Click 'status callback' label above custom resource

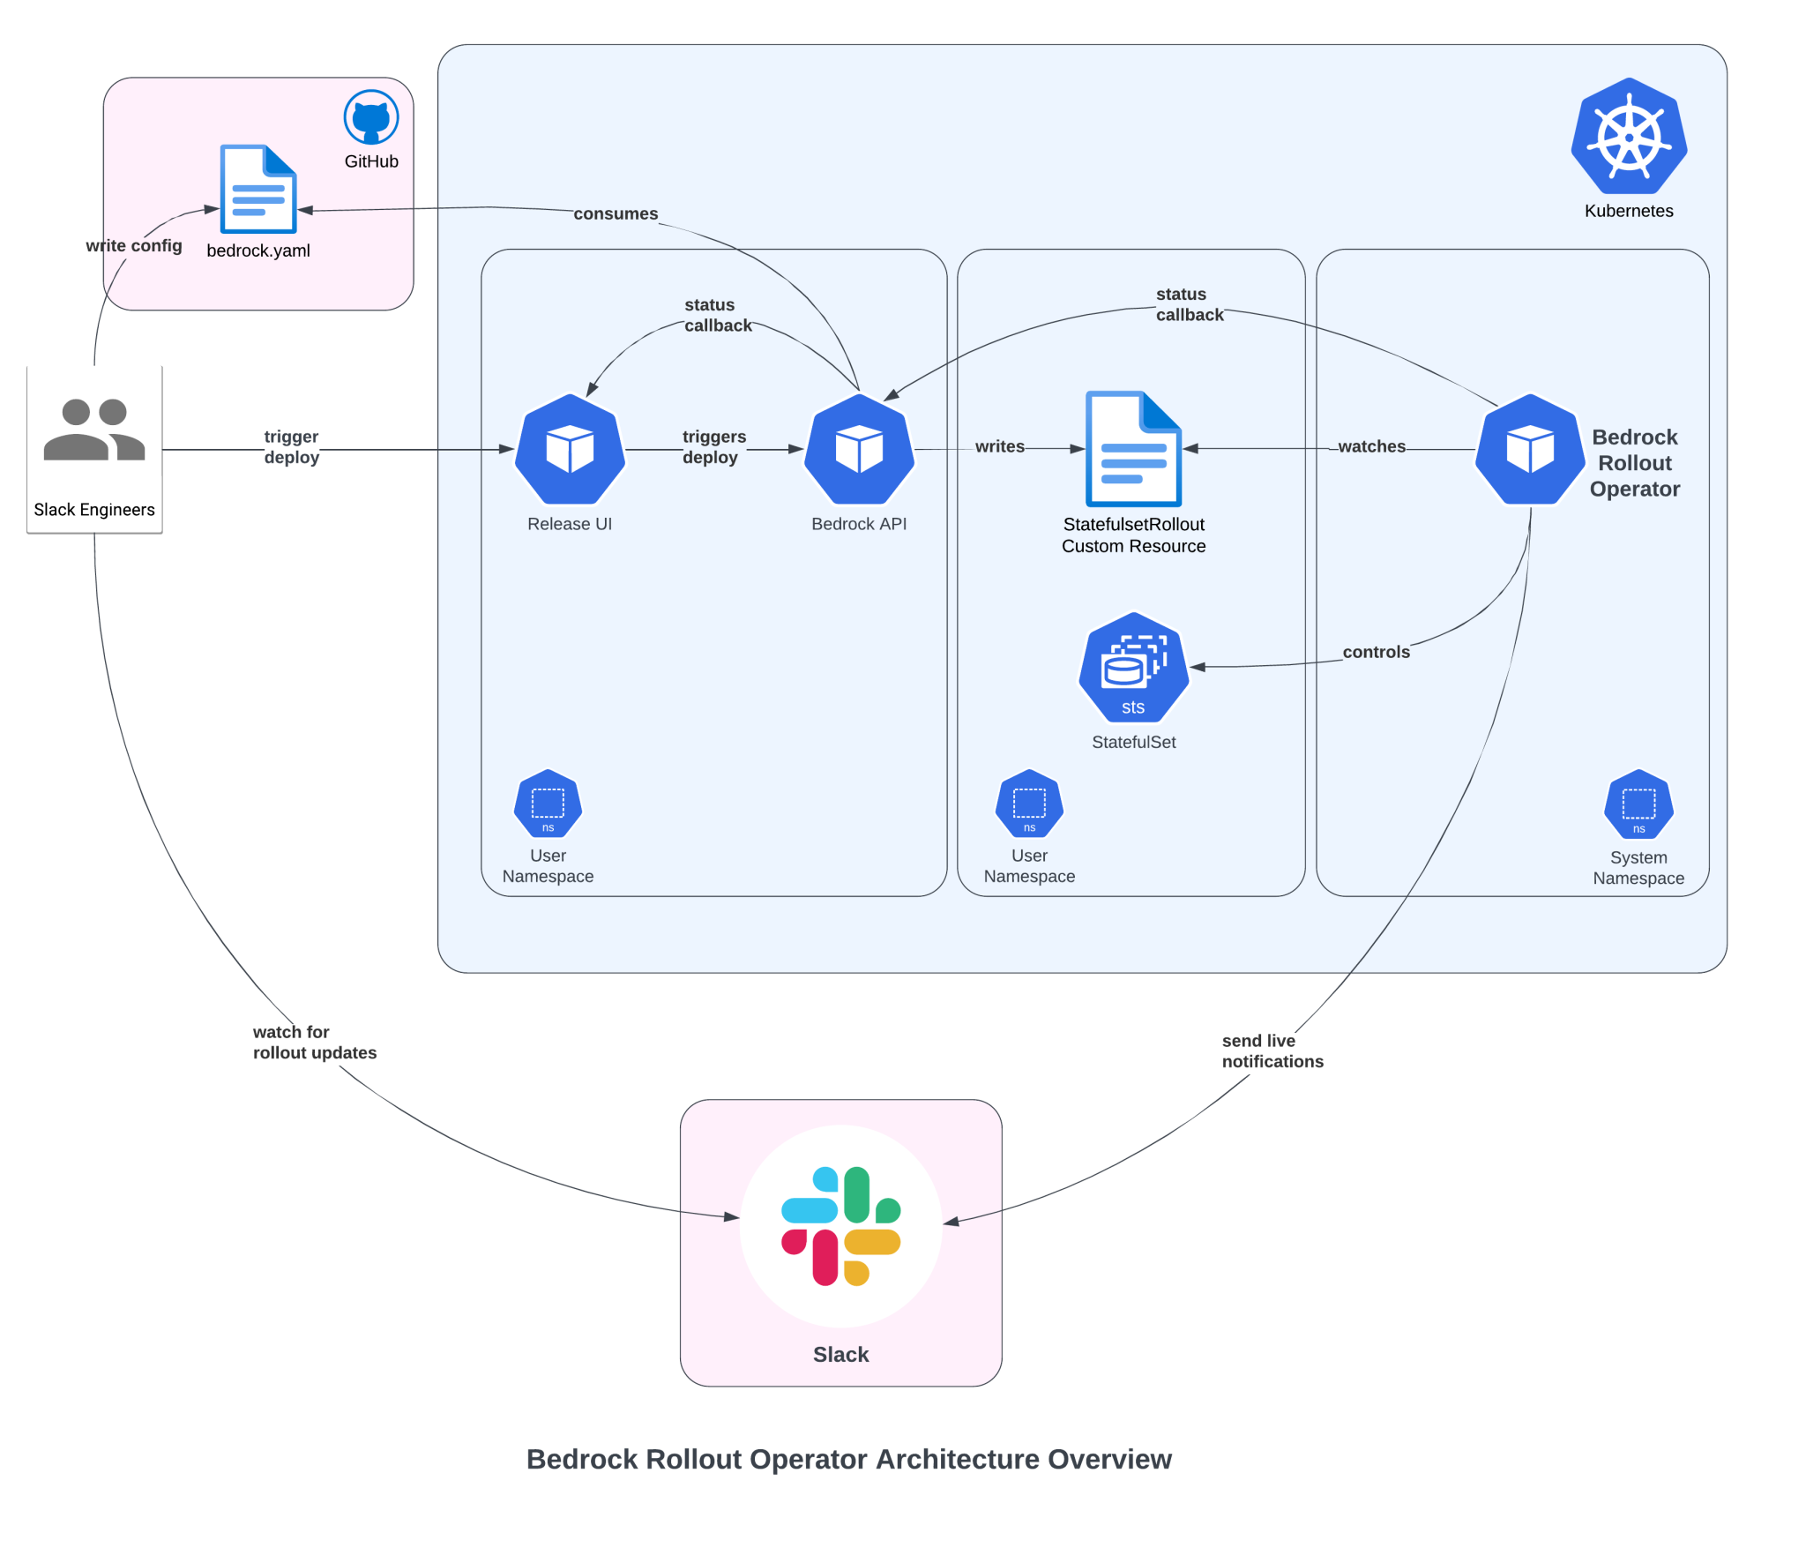pos(1190,304)
